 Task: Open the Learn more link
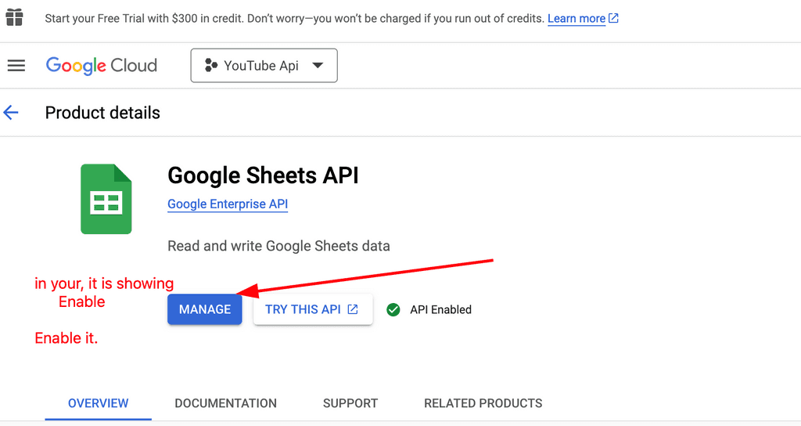(577, 19)
